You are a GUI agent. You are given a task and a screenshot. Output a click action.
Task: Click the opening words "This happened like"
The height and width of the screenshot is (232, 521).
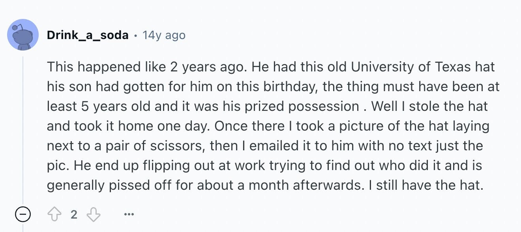(106, 67)
